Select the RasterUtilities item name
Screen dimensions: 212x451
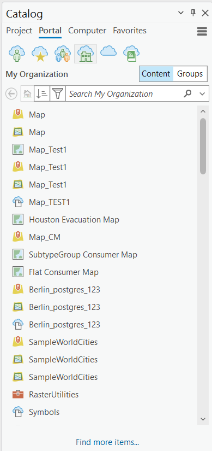(x=53, y=394)
